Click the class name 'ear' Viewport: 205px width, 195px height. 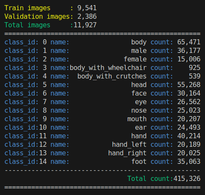141,128
